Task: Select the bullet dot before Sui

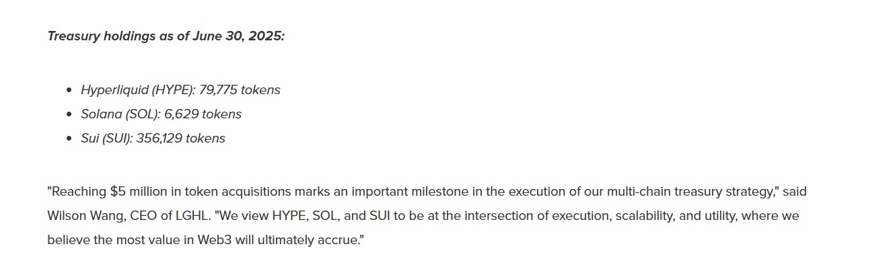Action: [69, 139]
